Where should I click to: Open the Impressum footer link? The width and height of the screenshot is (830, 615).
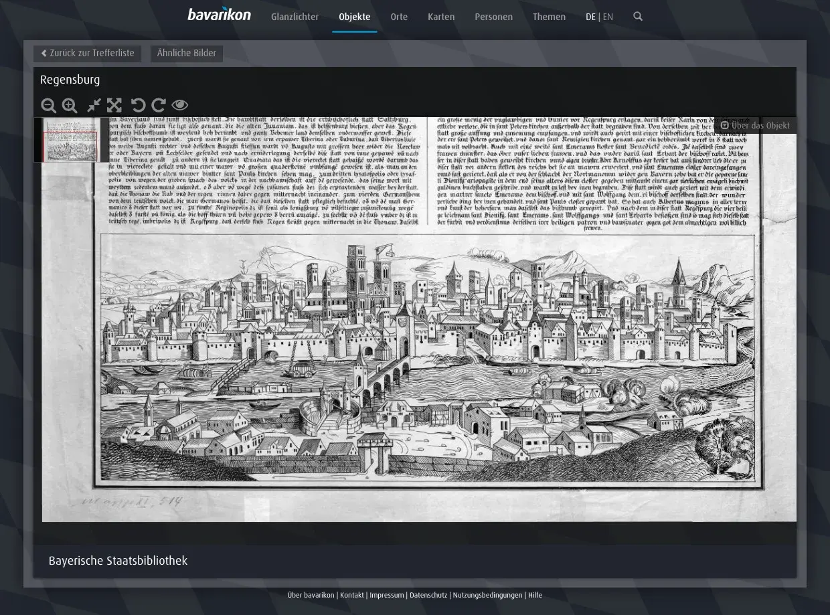click(387, 595)
